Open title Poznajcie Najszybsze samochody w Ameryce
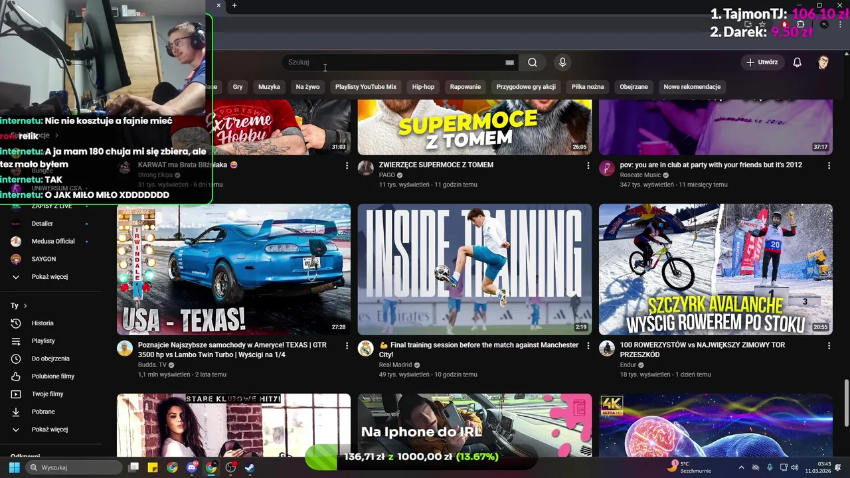Viewport: 850px width, 478px height. [232, 350]
